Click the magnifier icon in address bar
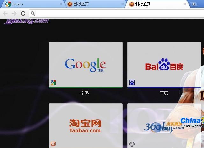The height and width of the screenshot is (148, 204). [x=33, y=13]
